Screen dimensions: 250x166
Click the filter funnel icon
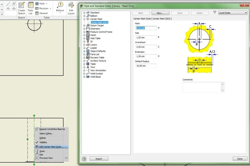(215, 12)
